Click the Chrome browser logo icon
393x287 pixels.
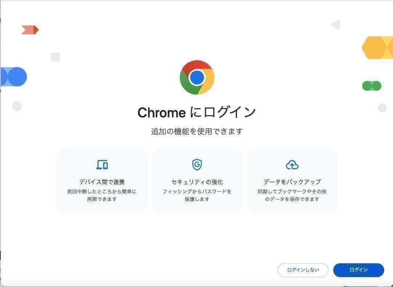click(196, 77)
